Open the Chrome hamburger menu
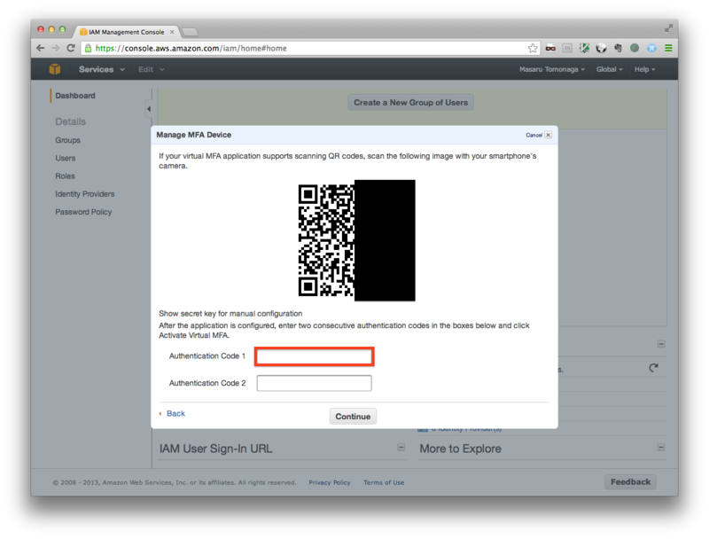Viewport: 709px width, 539px height. 668,48
